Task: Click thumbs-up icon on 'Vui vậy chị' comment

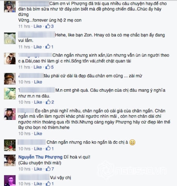Action: coord(48,184)
